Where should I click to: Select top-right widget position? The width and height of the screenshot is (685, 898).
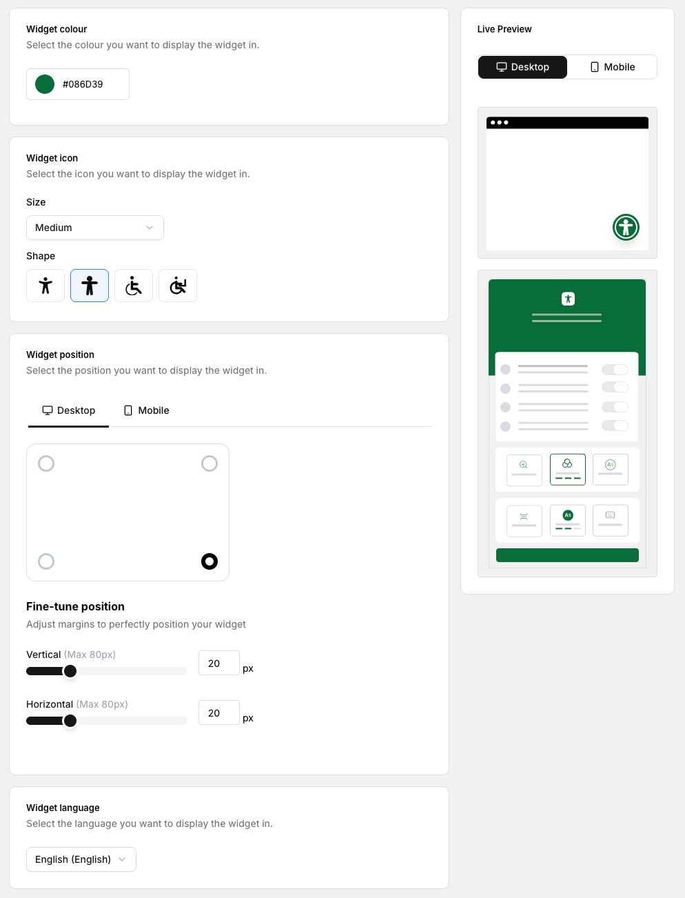click(x=209, y=463)
